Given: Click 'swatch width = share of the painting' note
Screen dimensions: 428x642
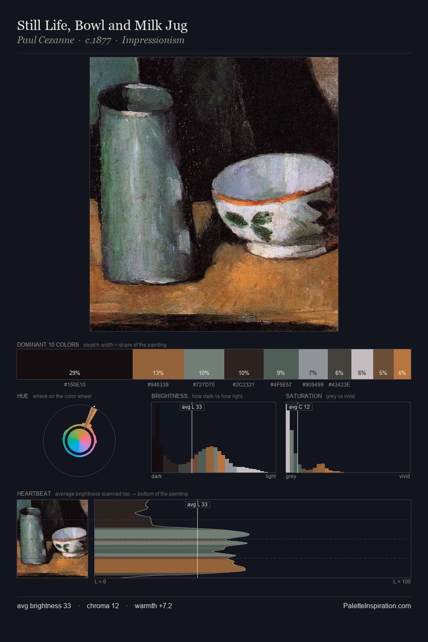Looking at the screenshot, I should [125, 345].
